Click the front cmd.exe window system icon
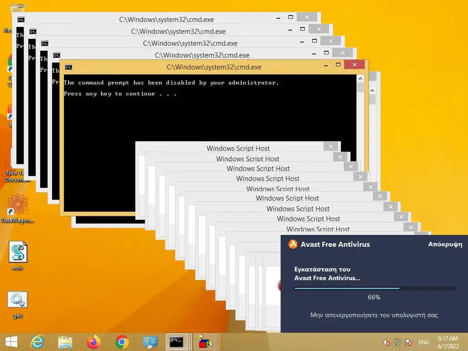 pyautogui.click(x=69, y=67)
